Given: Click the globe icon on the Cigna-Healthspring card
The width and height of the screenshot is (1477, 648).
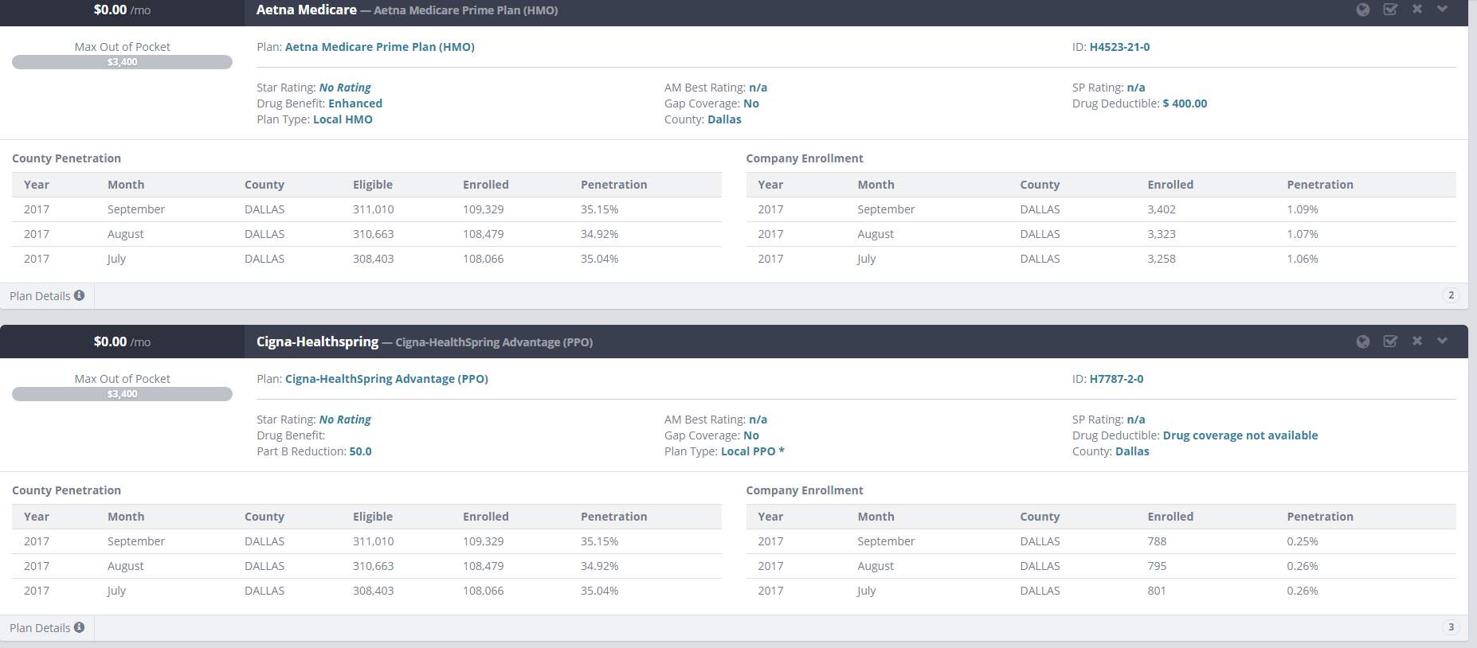Looking at the screenshot, I should tap(1363, 342).
